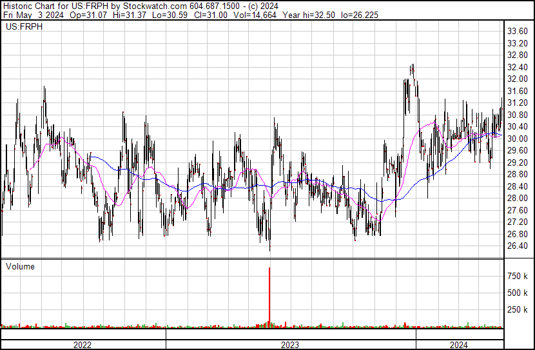535x350 pixels.
Task: Click the 30.00 price axis label
Action: tap(518, 139)
